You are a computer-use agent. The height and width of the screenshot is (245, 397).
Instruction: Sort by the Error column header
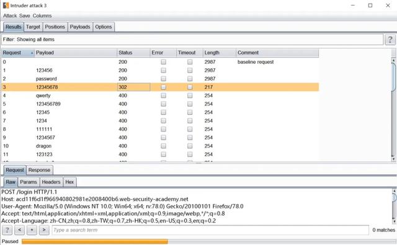(163, 53)
